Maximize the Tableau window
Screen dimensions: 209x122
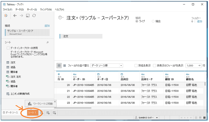(193, 4)
